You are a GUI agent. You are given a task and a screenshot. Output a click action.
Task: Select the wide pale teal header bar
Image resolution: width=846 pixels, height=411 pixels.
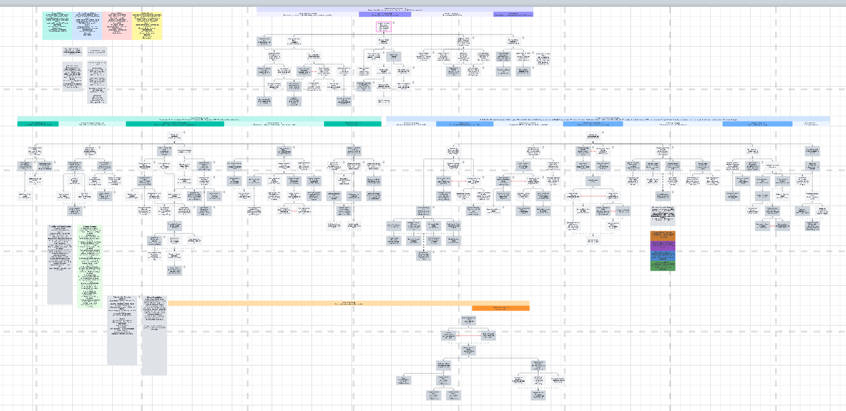click(199, 118)
